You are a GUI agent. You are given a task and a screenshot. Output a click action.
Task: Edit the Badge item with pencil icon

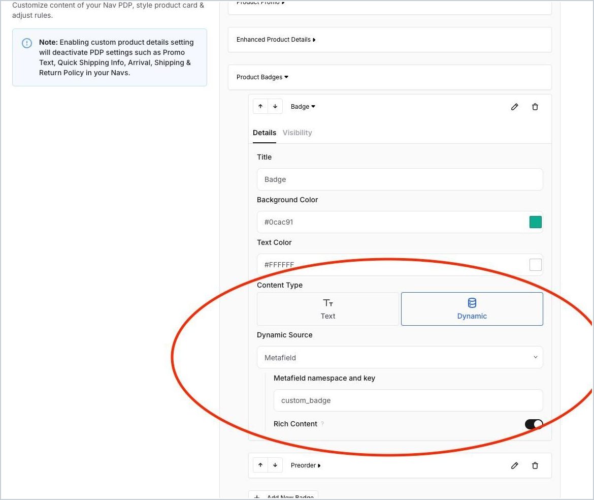coord(514,107)
